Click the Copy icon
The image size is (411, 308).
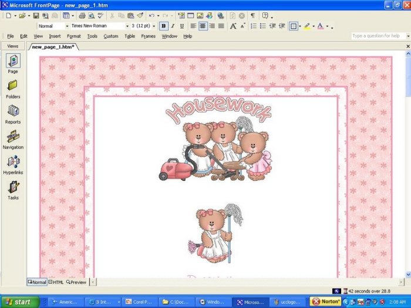121,16
